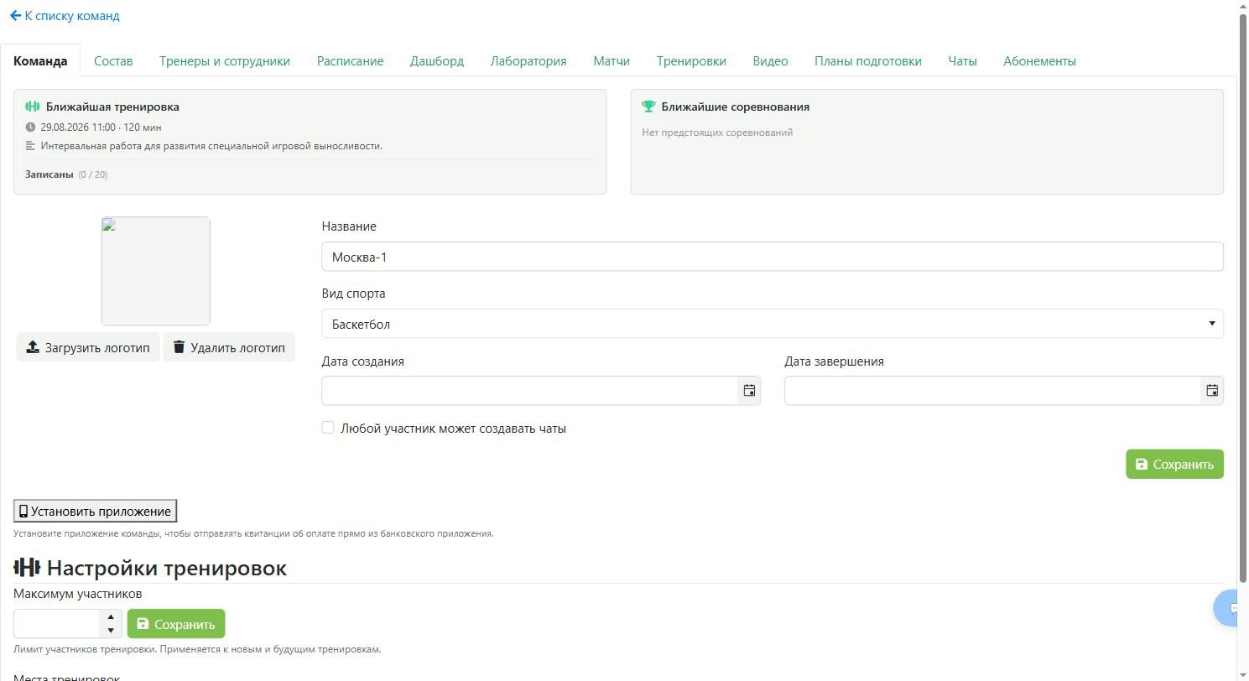Open the 'Лаборатория' tab

(528, 61)
